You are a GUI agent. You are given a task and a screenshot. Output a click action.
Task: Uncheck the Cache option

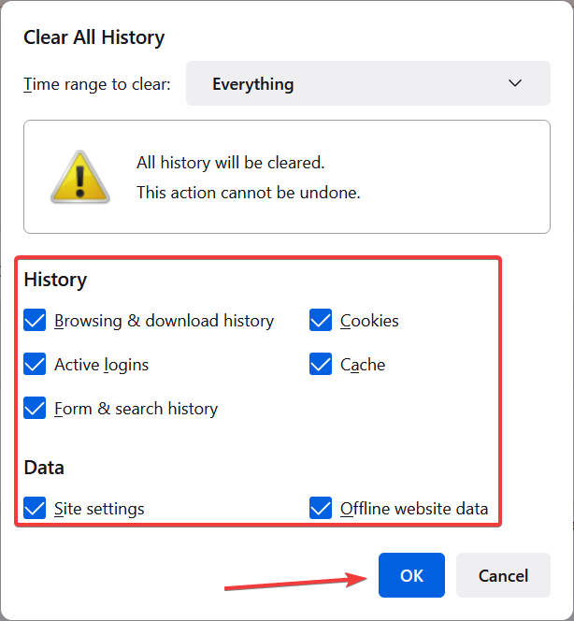pos(321,364)
